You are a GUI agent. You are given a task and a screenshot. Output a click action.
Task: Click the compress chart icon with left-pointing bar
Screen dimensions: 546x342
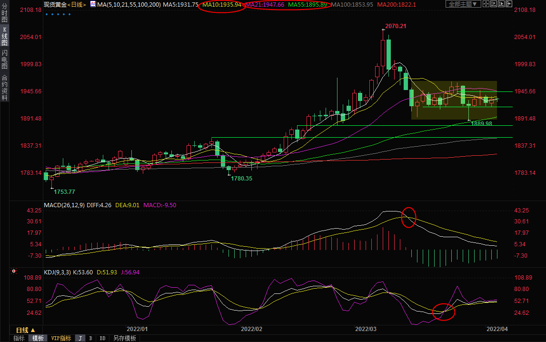point(494,4)
